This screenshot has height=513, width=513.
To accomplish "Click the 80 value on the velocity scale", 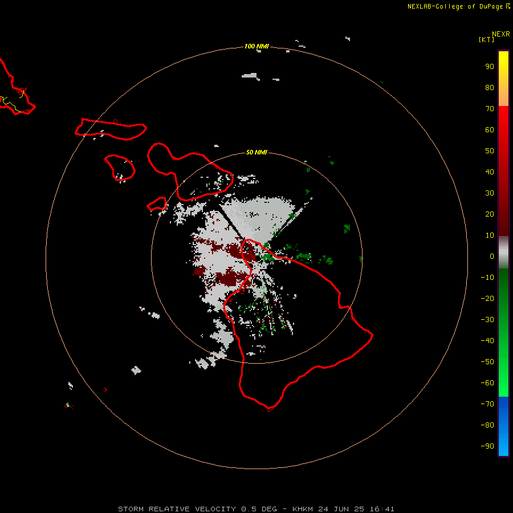I will (x=490, y=88).
